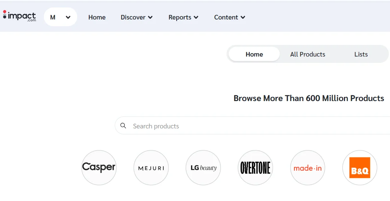This screenshot has width=390, height=201.
Task: Expand the Discover menu
Action: click(136, 17)
